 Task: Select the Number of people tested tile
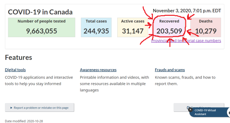42,27
